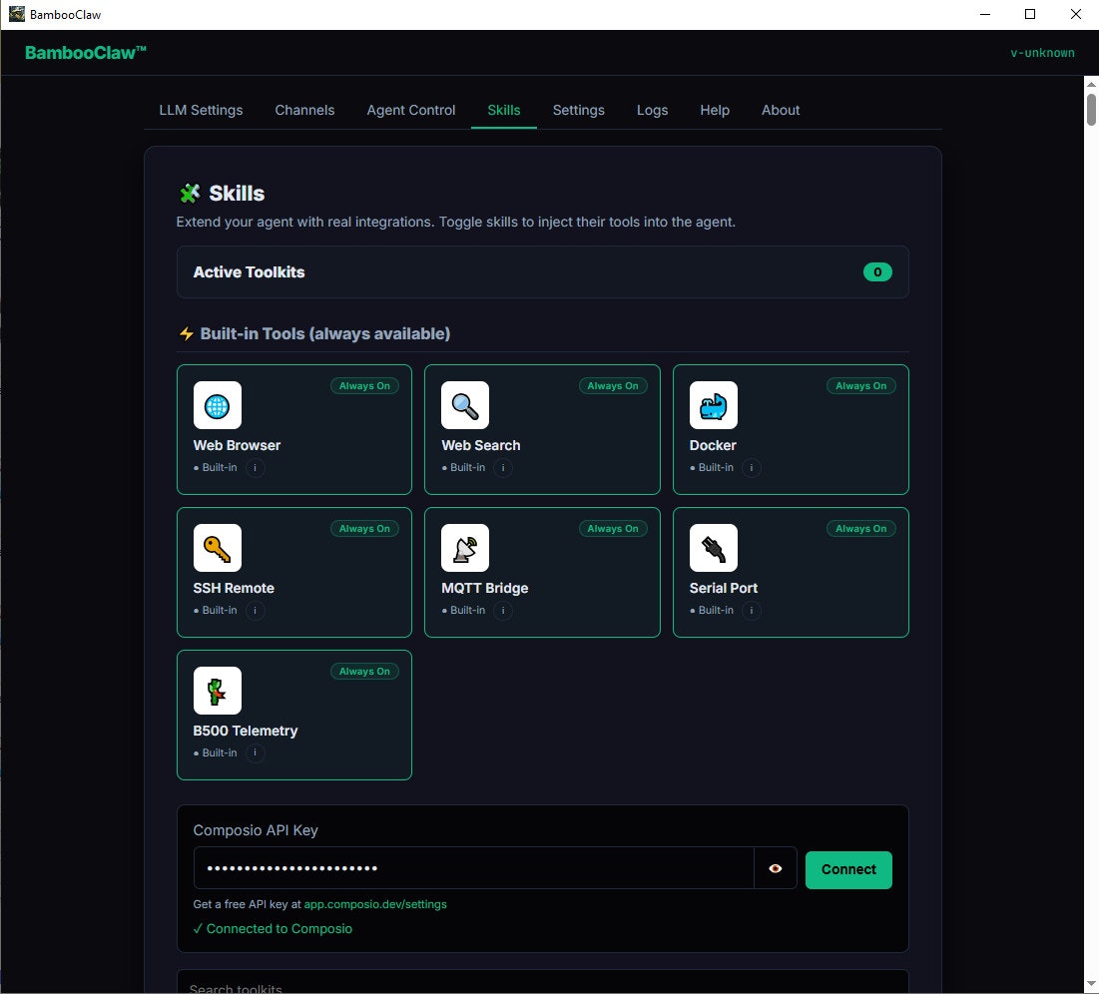Click the B500 Telemetry icon
The height and width of the screenshot is (994, 1099).
pos(218,691)
